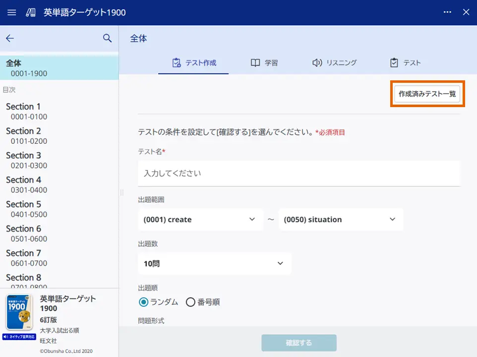Open the 10問 question count dropdown
Viewport: 477px width, 357px height.
pyautogui.click(x=214, y=263)
